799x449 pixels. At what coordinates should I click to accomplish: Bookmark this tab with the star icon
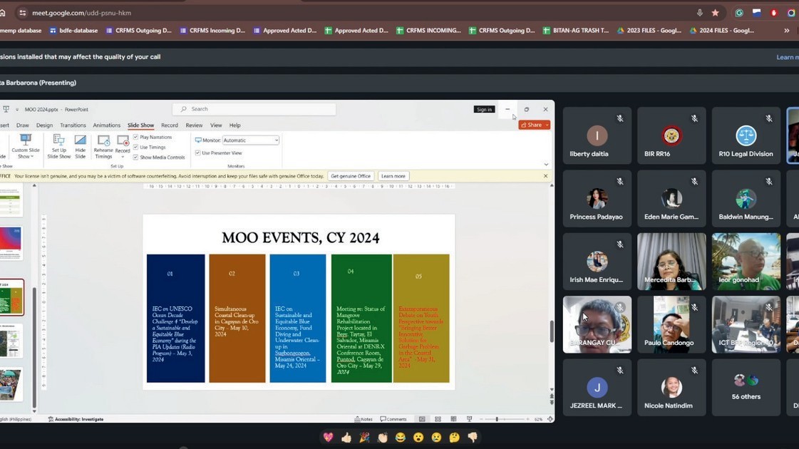click(x=715, y=13)
